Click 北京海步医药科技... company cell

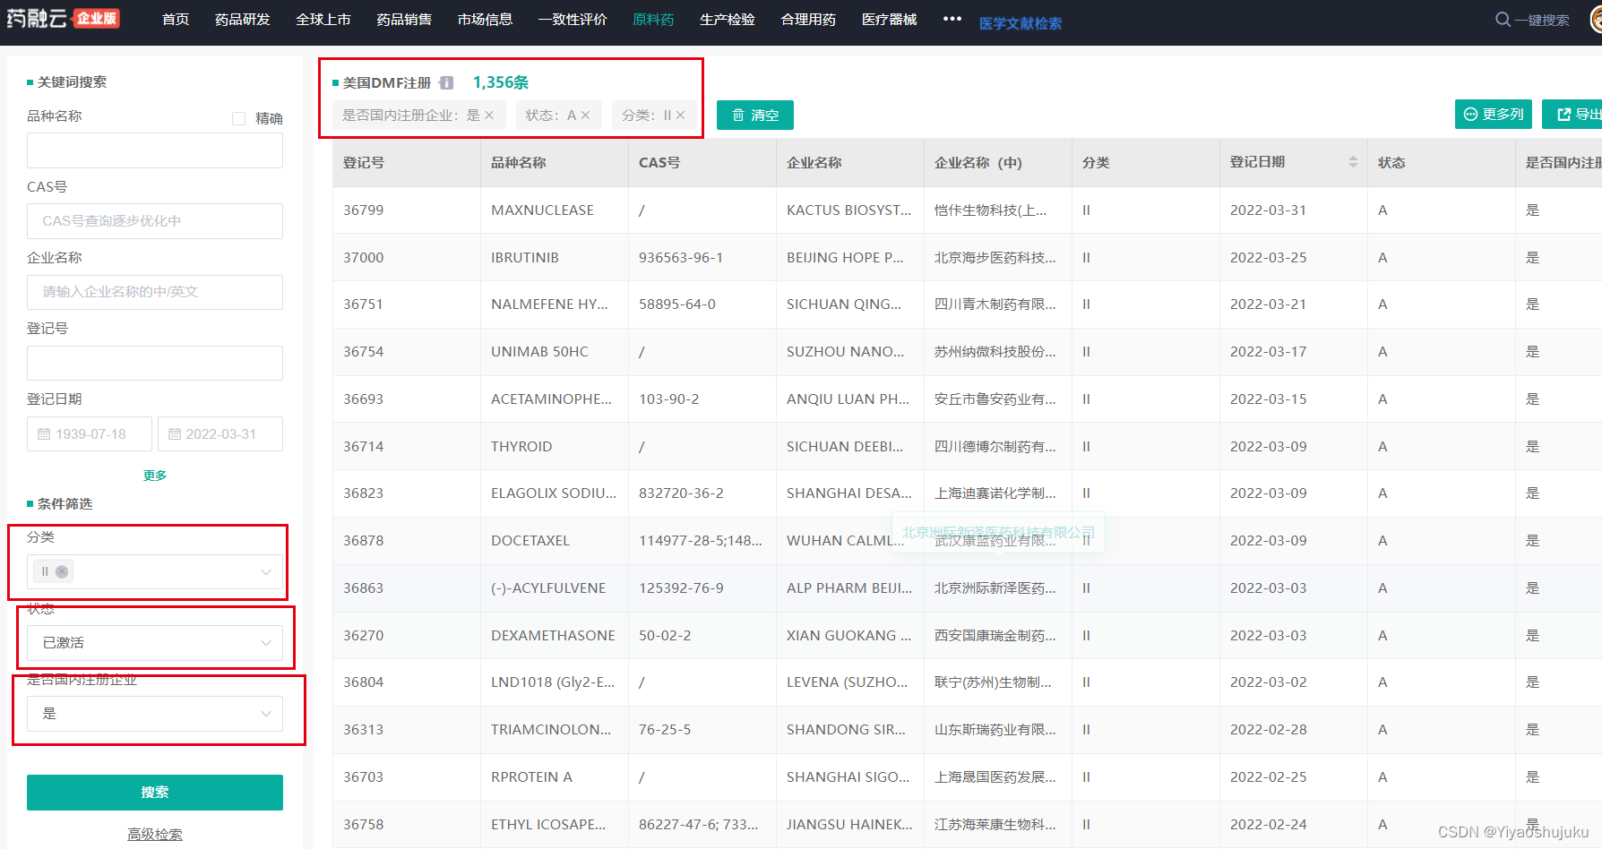click(995, 257)
